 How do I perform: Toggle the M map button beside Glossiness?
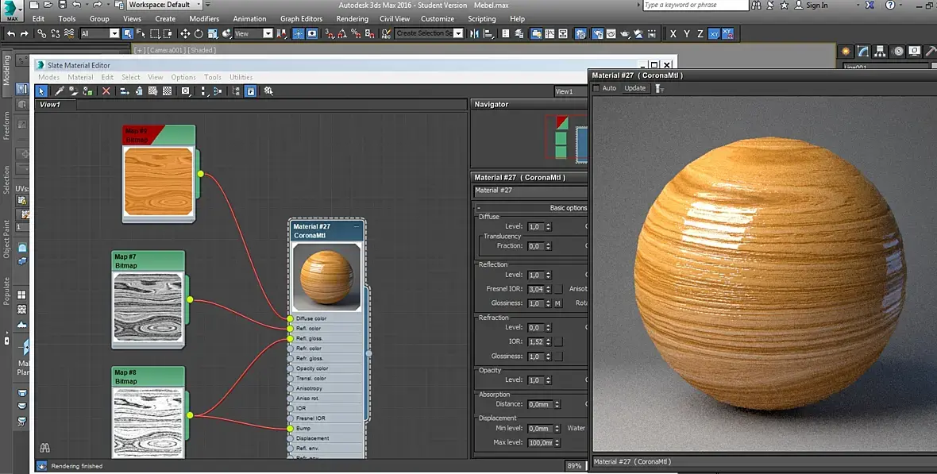tap(557, 303)
